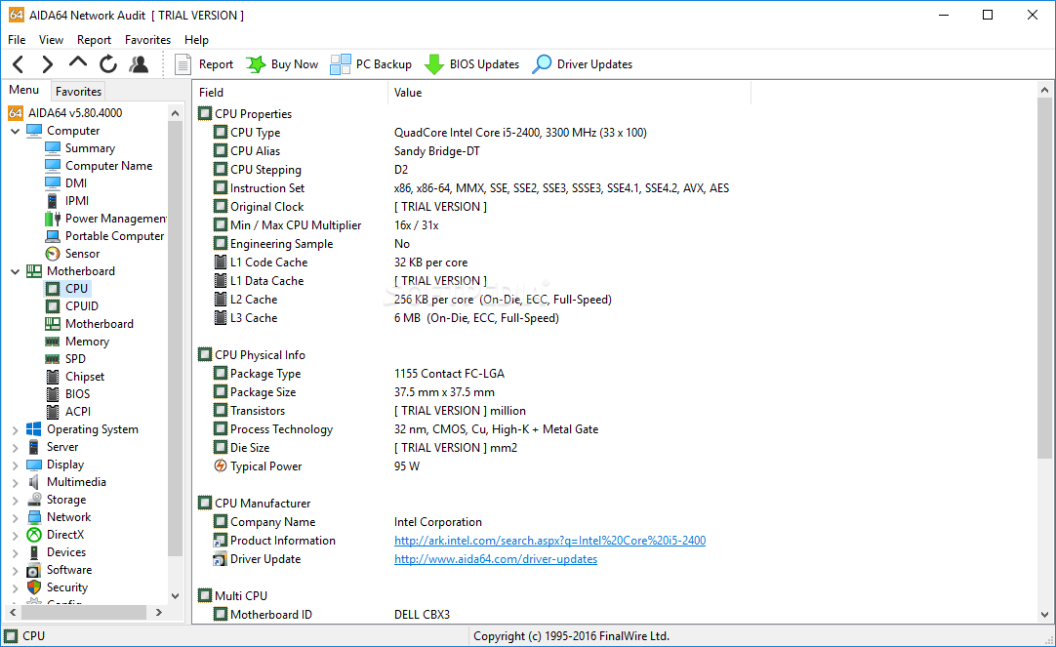Open the Help menu
Viewport: 1056px width, 647px height.
pos(196,40)
